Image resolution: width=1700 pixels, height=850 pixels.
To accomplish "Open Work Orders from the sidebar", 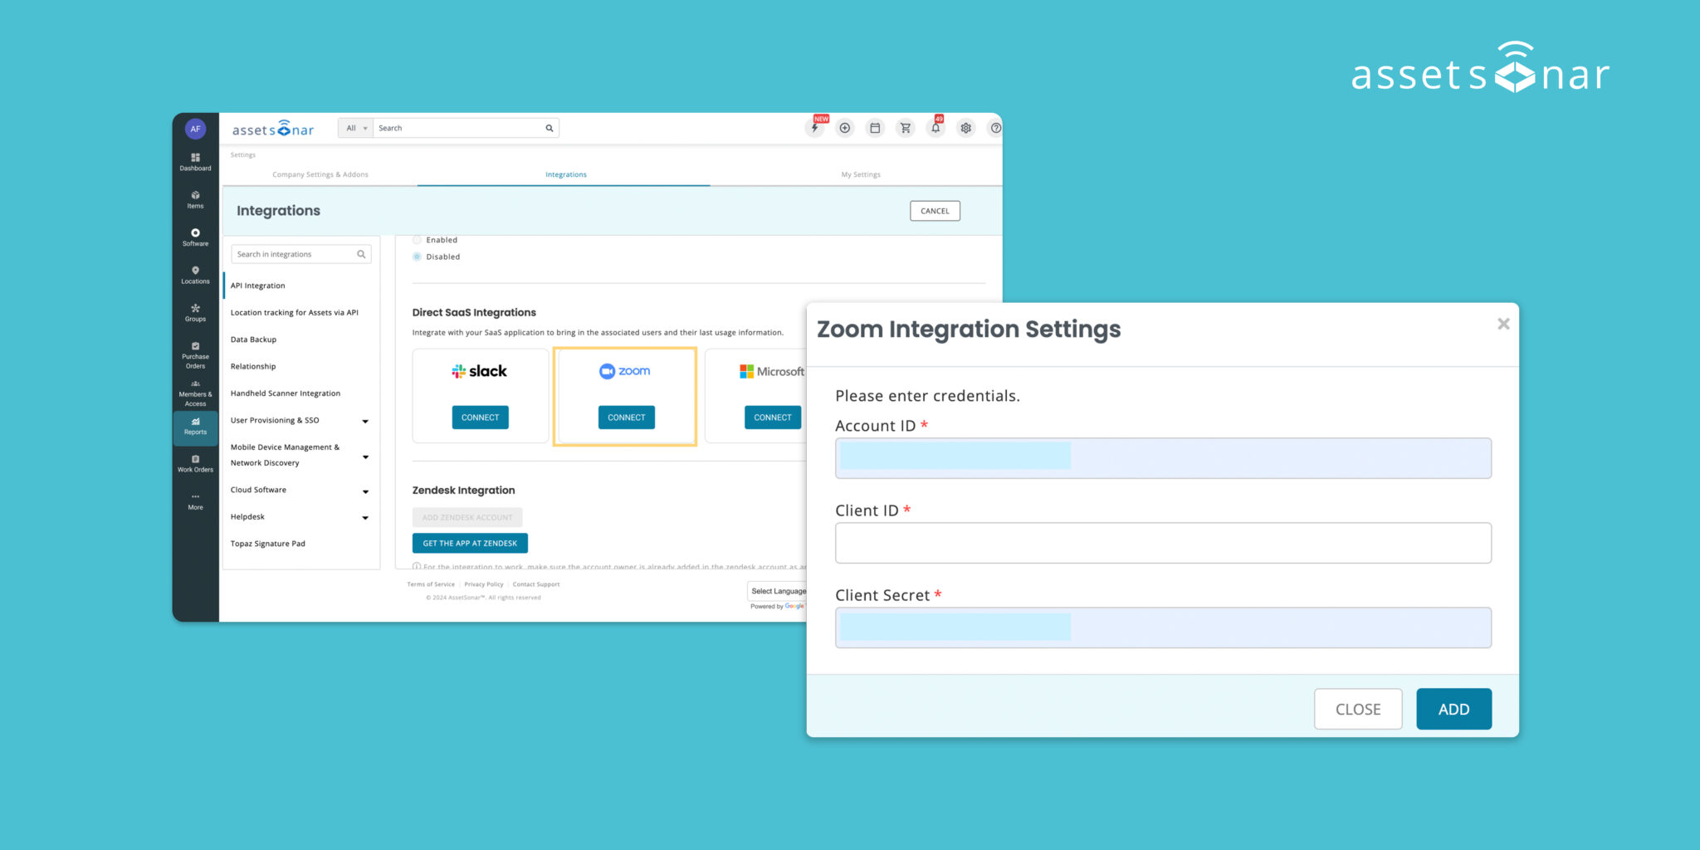I will [x=195, y=463].
